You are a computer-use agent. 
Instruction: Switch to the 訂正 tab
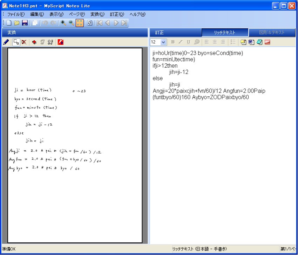pyautogui.click(x=160, y=33)
